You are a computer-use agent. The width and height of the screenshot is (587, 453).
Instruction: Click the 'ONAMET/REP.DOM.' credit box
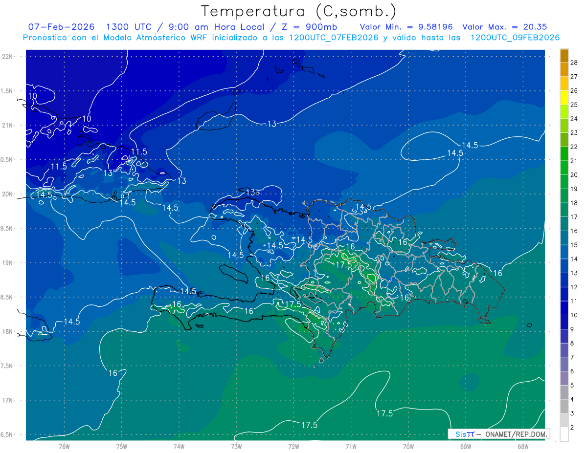pos(498,434)
